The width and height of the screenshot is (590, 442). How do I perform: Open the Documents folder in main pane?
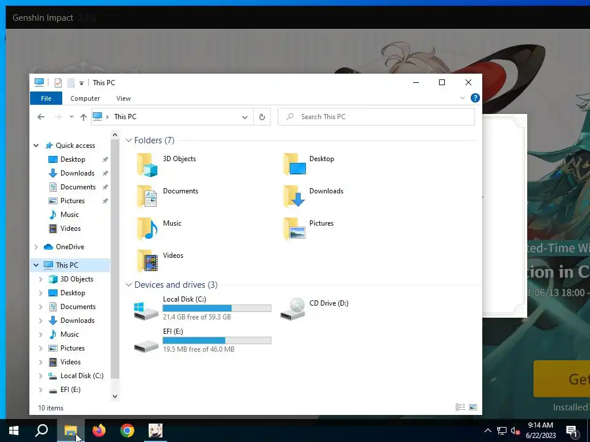[x=147, y=197]
